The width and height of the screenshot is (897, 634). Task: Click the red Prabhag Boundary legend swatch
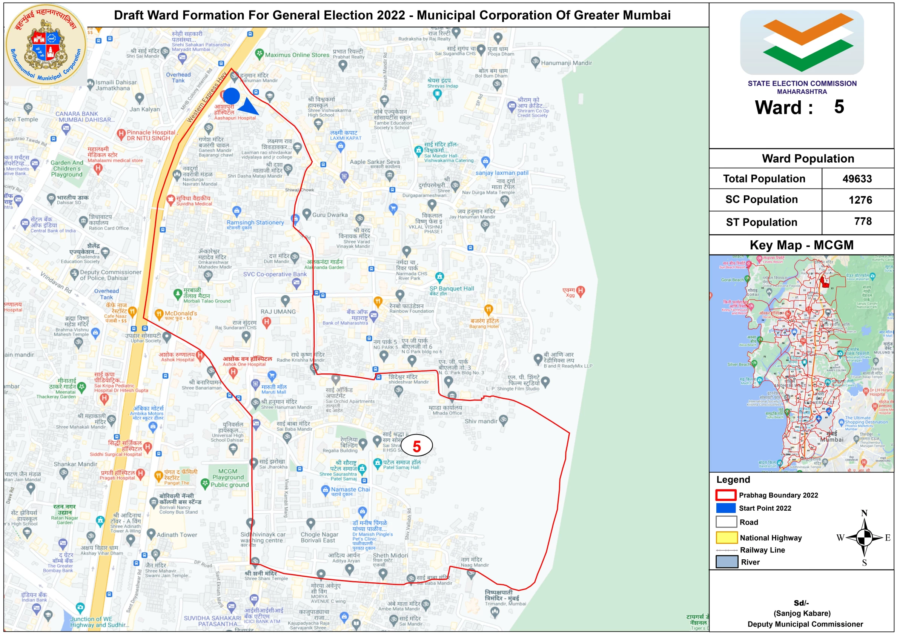(x=726, y=495)
